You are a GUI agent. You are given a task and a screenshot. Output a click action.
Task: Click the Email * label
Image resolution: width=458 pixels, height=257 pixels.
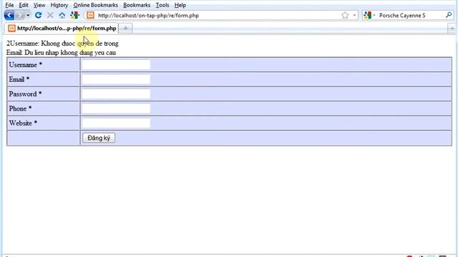coord(19,79)
